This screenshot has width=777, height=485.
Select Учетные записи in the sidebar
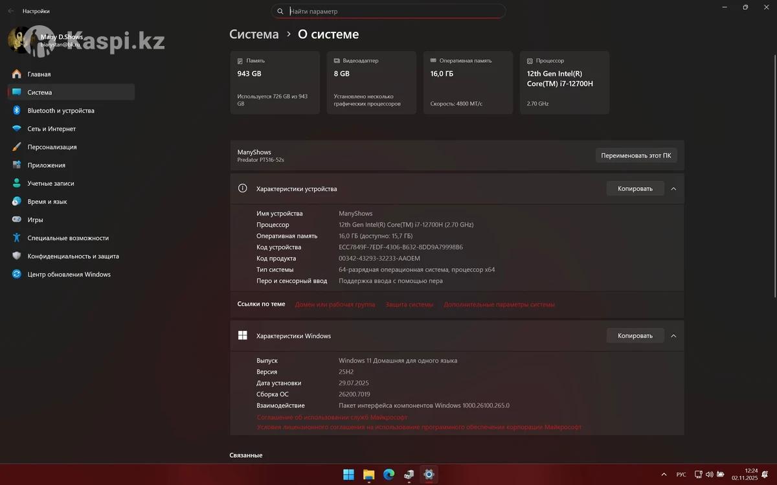pyautogui.click(x=51, y=183)
